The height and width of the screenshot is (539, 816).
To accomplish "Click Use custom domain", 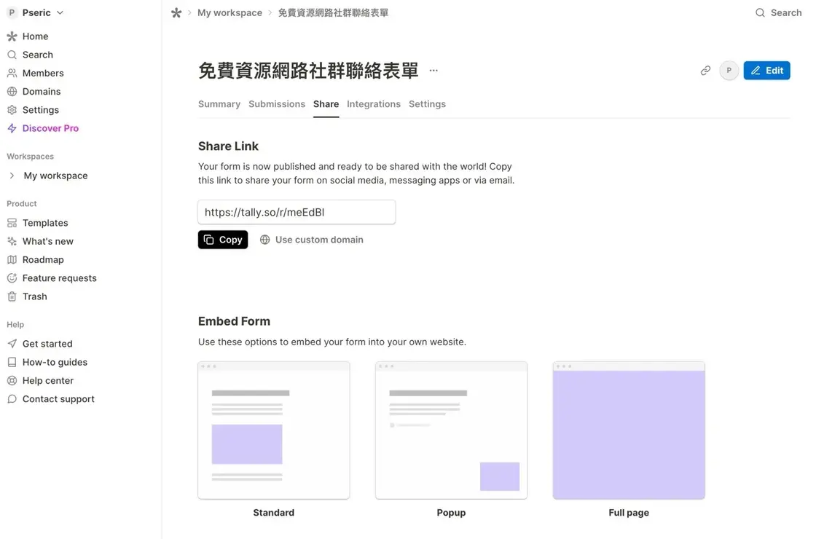I will [x=312, y=240].
